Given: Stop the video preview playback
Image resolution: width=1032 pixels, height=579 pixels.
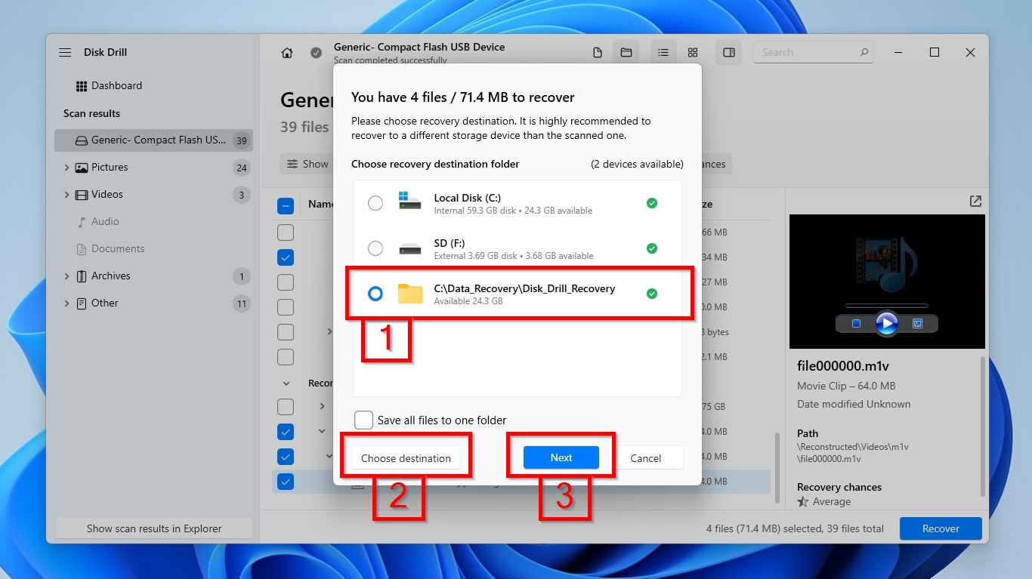Looking at the screenshot, I should point(856,323).
